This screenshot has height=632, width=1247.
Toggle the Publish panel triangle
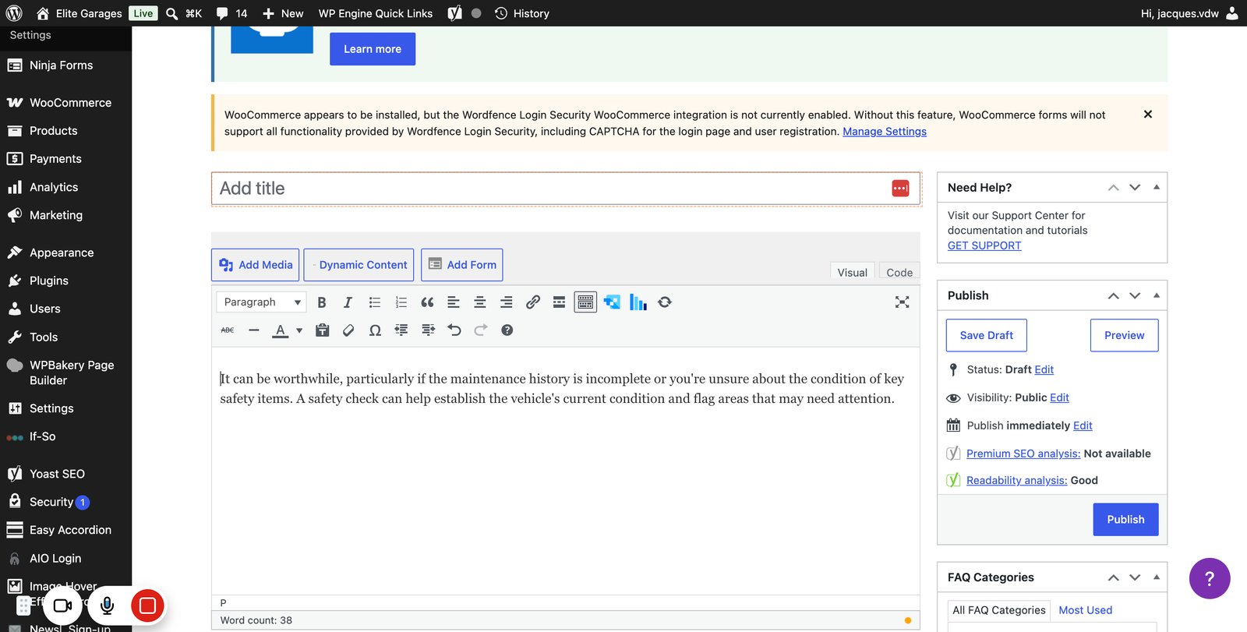point(1157,295)
